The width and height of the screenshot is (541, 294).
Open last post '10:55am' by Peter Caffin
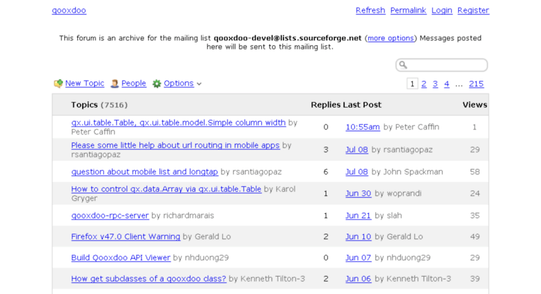tap(363, 127)
